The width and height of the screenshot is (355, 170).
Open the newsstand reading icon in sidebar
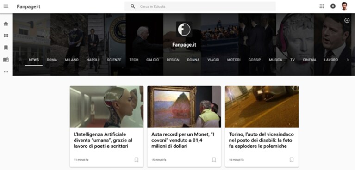point(6,60)
